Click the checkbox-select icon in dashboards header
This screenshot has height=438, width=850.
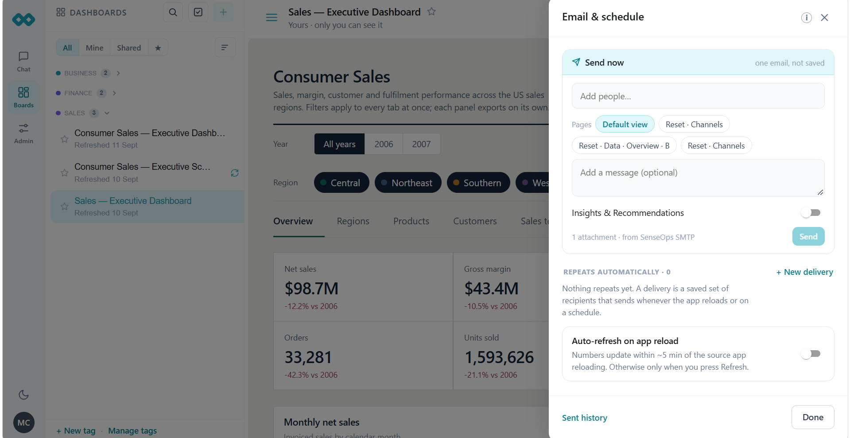198,12
